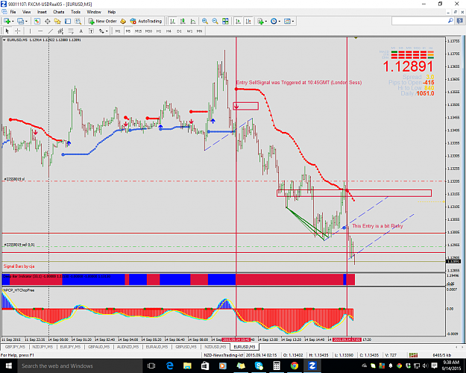Screen dimensions: 466x373
Task: Open the NZD-NewsTrading profile selector in status bar
Action: click(x=223, y=355)
